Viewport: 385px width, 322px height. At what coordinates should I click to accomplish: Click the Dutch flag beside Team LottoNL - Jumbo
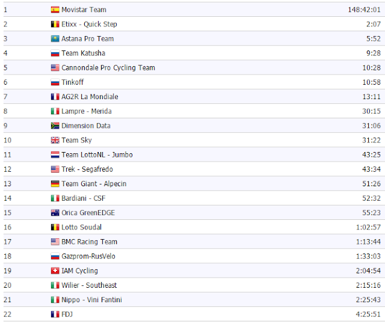pyautogui.click(x=55, y=155)
